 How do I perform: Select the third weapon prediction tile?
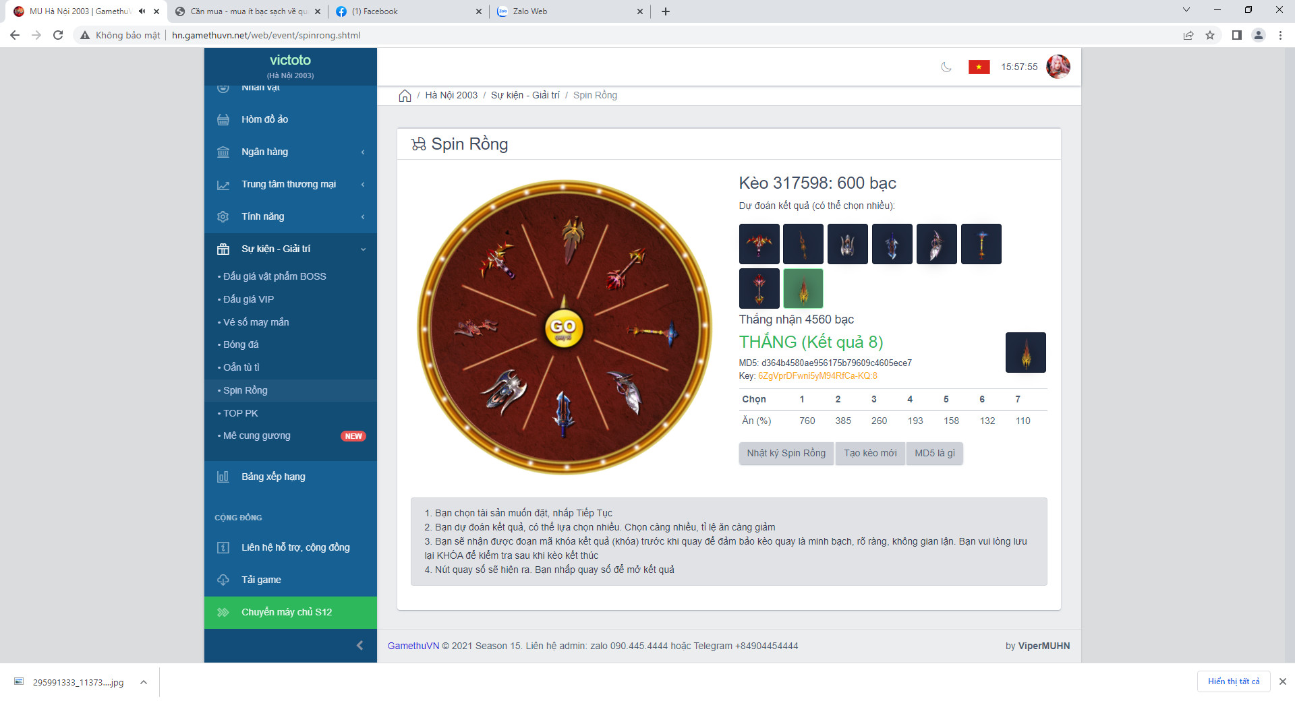click(x=847, y=244)
